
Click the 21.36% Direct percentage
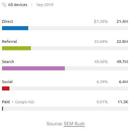click(x=101, y=21)
